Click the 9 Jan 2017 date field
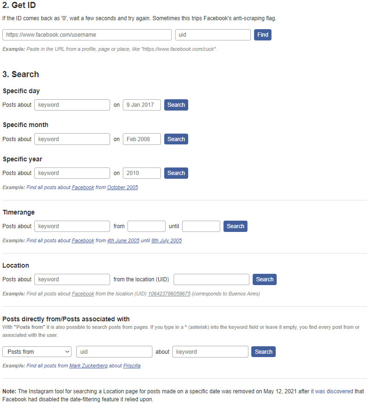The width and height of the screenshot is (367, 414). [142, 105]
